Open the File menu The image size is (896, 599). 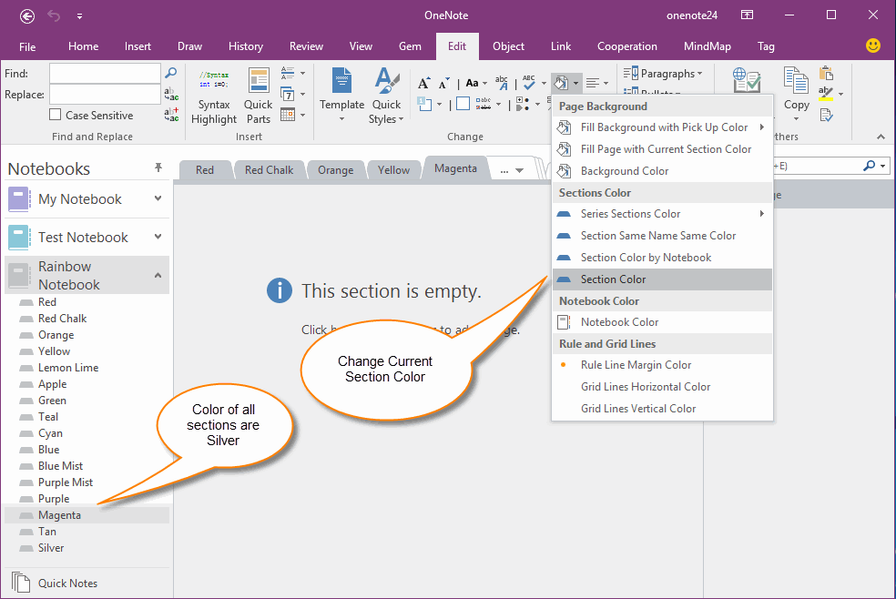click(x=27, y=46)
